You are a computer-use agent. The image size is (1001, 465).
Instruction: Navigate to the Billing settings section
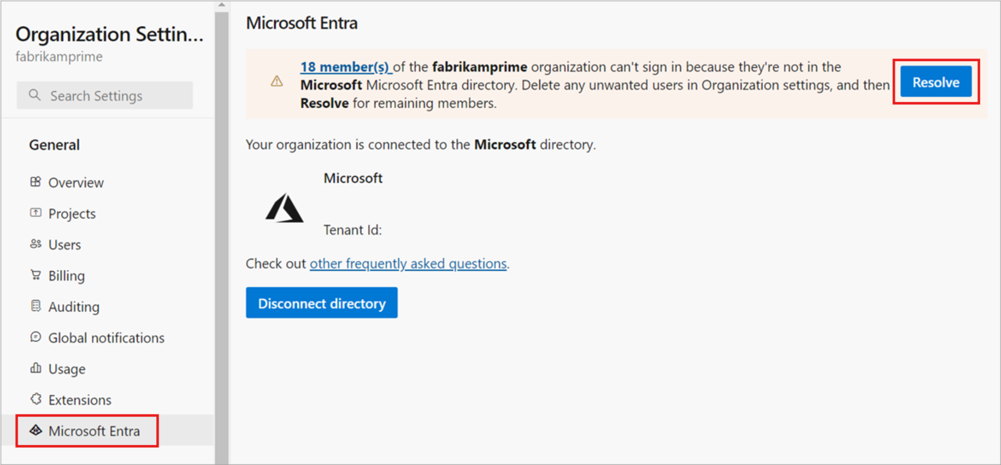pyautogui.click(x=66, y=275)
